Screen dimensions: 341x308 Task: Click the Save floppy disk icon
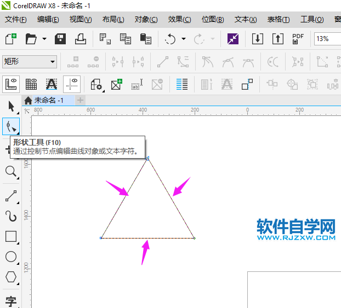(60, 39)
